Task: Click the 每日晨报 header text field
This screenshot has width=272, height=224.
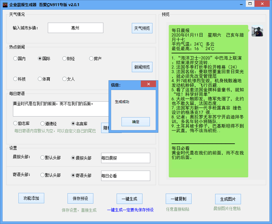Action: tap(126, 158)
